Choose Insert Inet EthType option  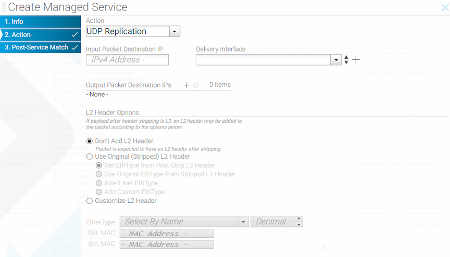99,183
